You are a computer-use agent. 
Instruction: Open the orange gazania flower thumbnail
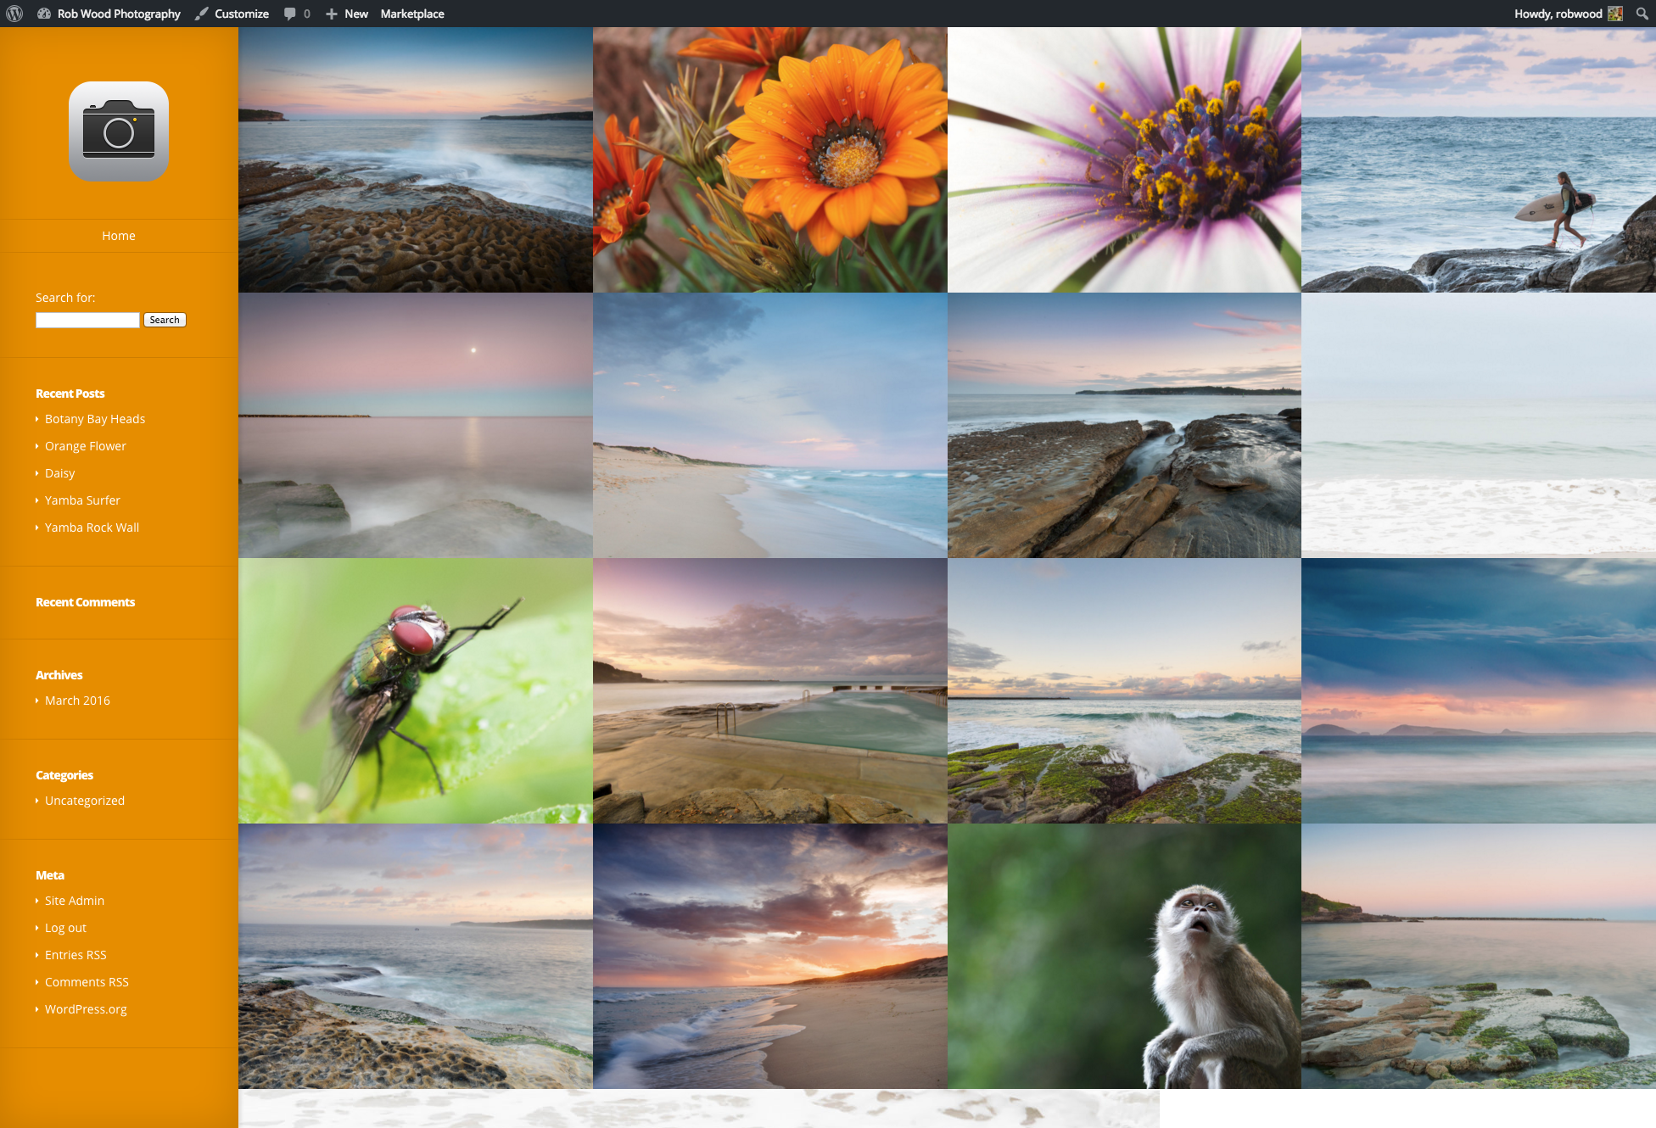click(770, 159)
